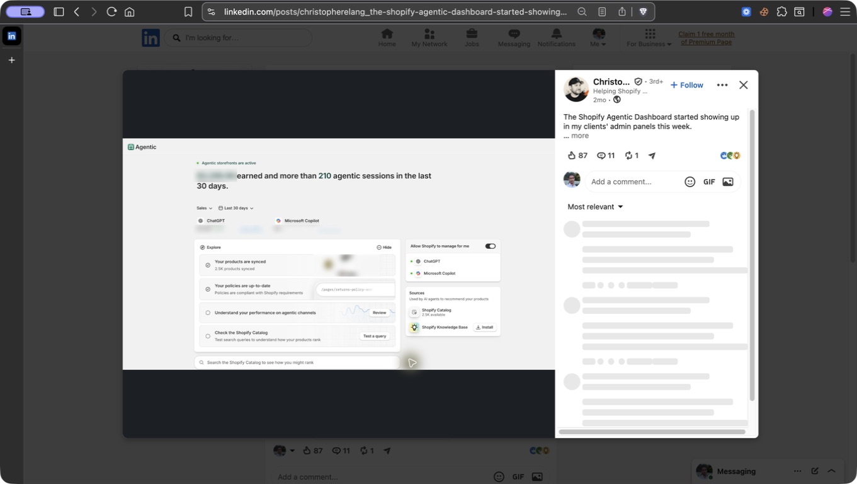Image resolution: width=857 pixels, height=484 pixels.
Task: Like the post in the background feed bar
Action: point(312,451)
